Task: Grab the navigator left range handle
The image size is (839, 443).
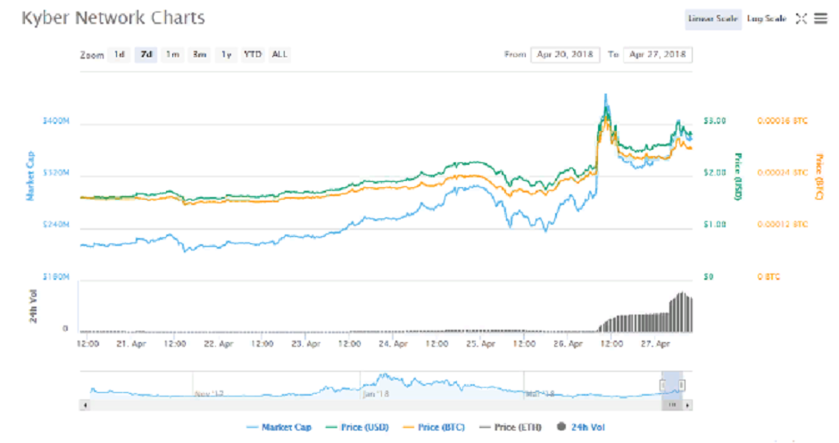Action: [x=662, y=385]
